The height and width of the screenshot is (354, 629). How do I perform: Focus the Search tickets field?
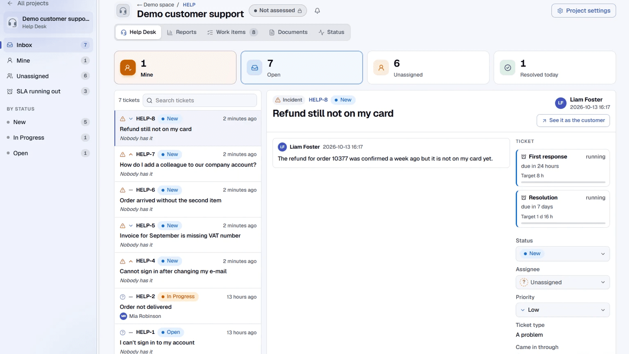point(200,100)
